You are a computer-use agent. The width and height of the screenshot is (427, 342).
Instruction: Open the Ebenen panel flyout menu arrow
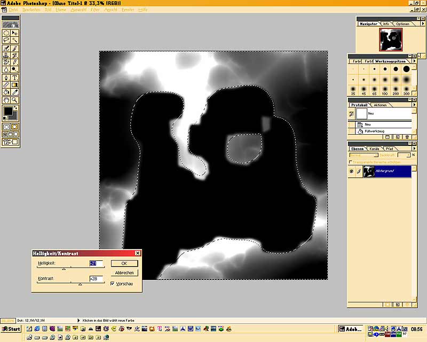click(x=414, y=149)
